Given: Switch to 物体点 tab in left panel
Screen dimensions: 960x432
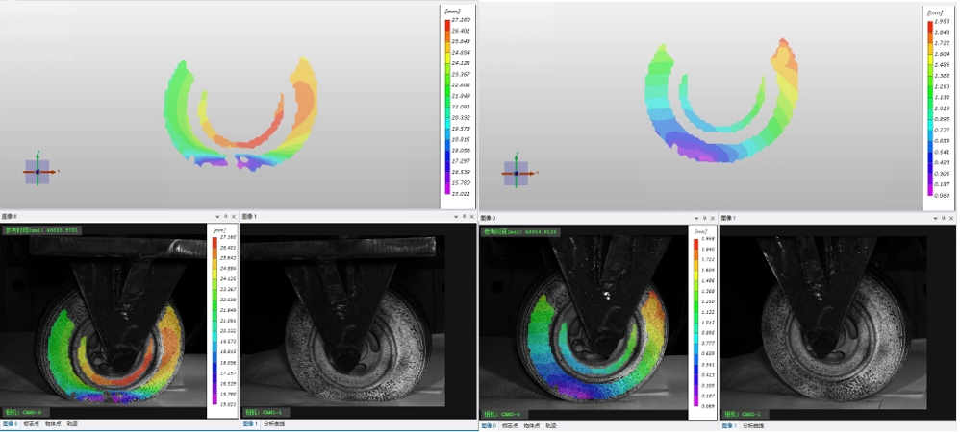Looking at the screenshot, I should (x=53, y=423).
